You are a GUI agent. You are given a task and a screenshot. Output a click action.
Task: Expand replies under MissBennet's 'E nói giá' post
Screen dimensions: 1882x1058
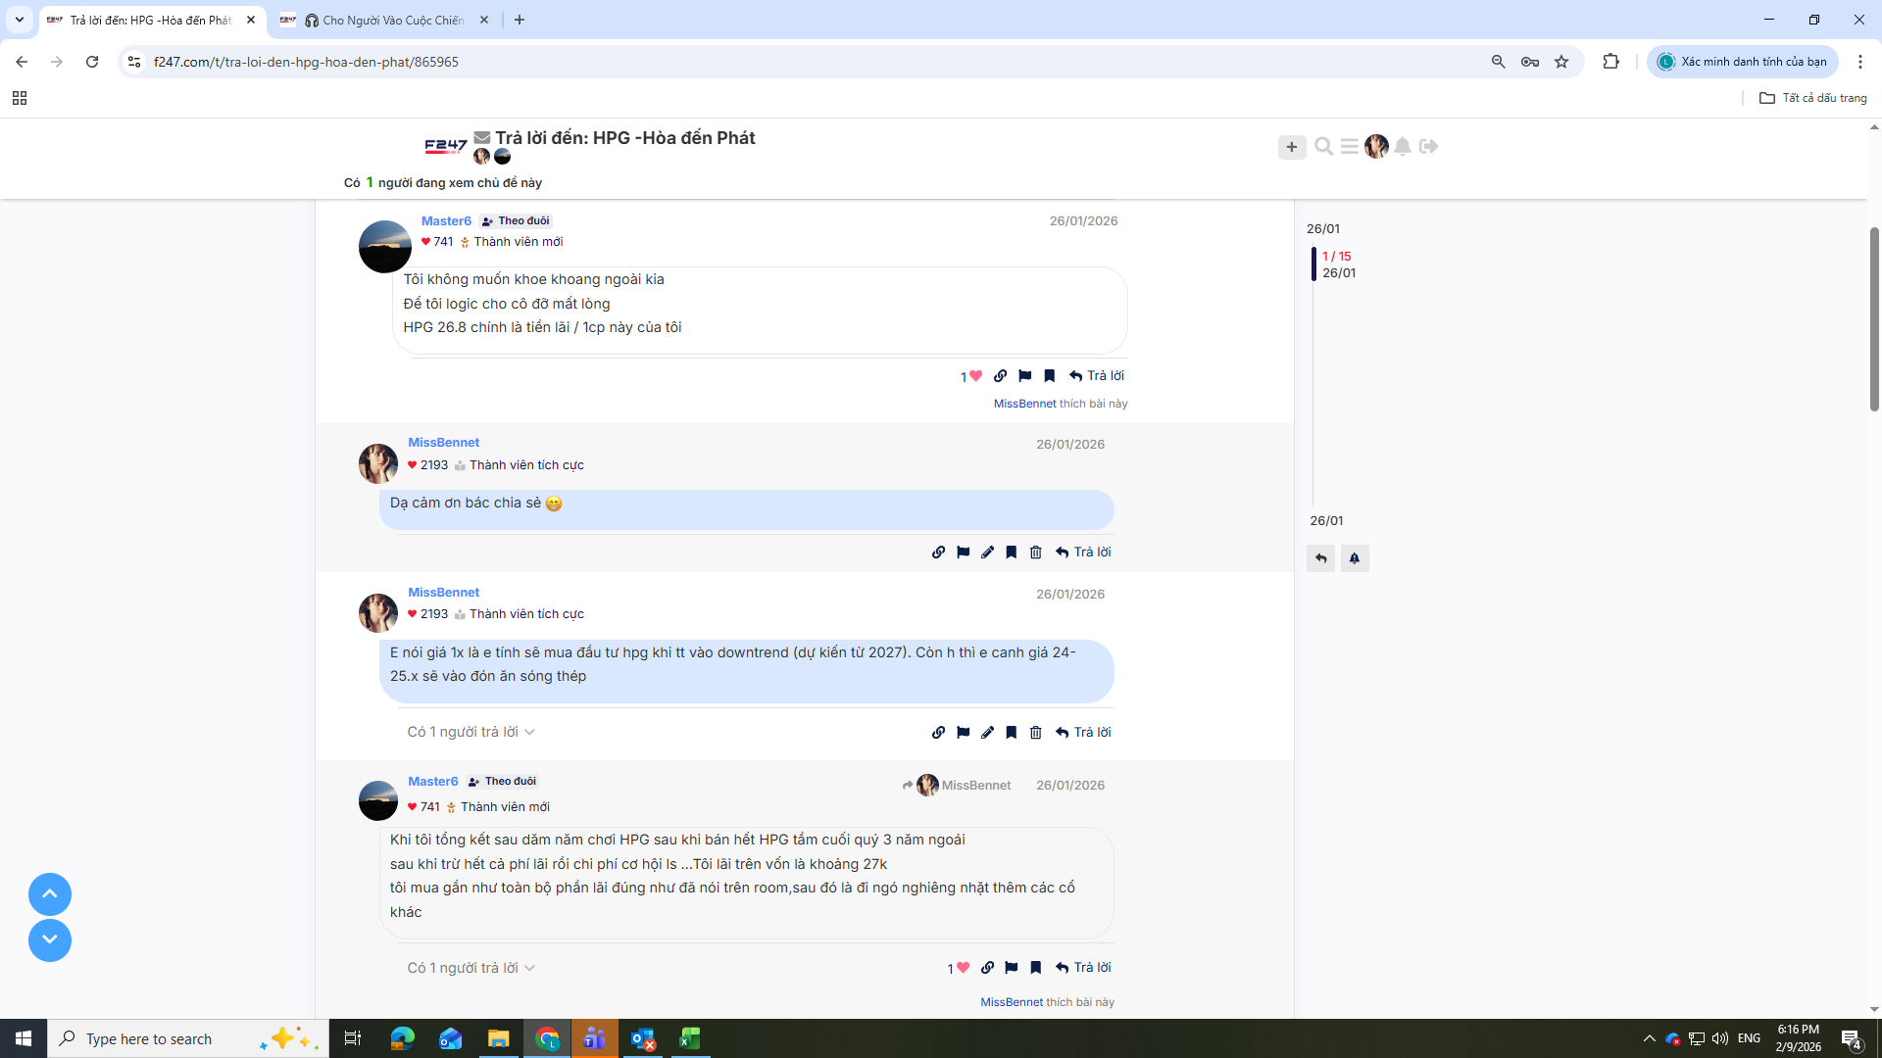pos(470,733)
